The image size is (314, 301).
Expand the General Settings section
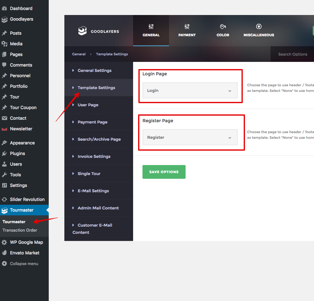[94, 71]
